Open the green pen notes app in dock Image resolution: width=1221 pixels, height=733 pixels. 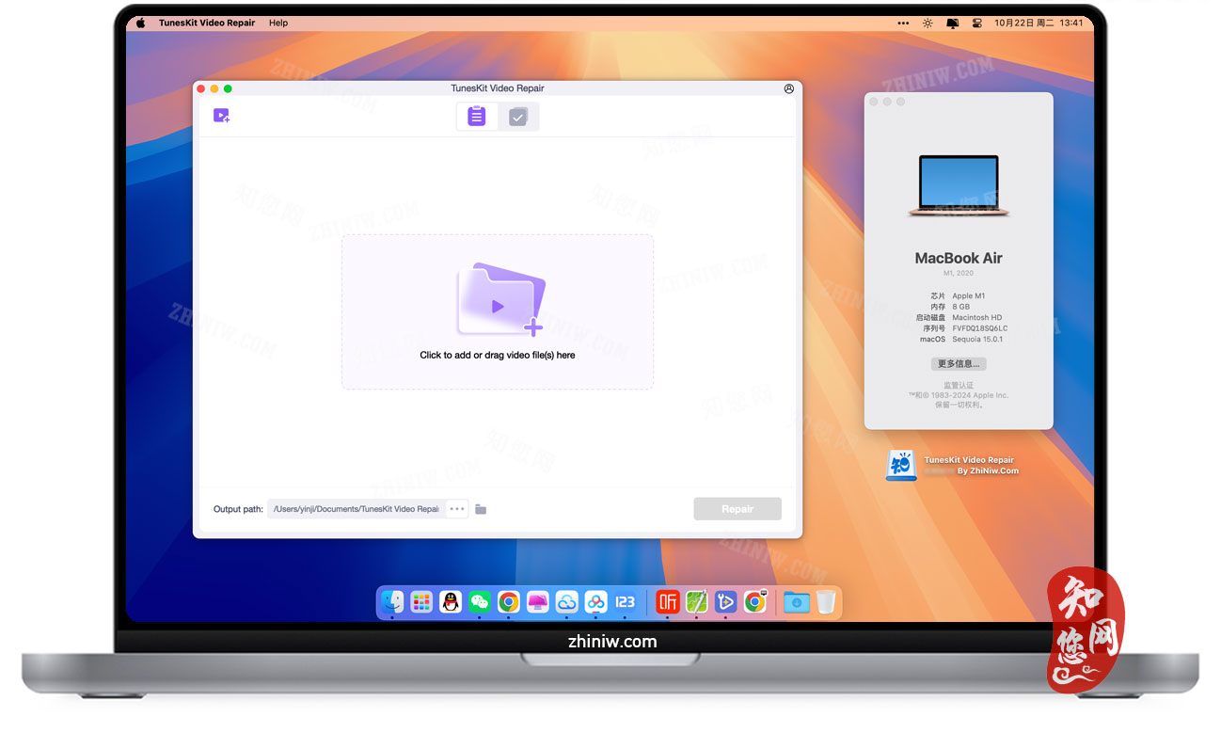[x=696, y=602]
